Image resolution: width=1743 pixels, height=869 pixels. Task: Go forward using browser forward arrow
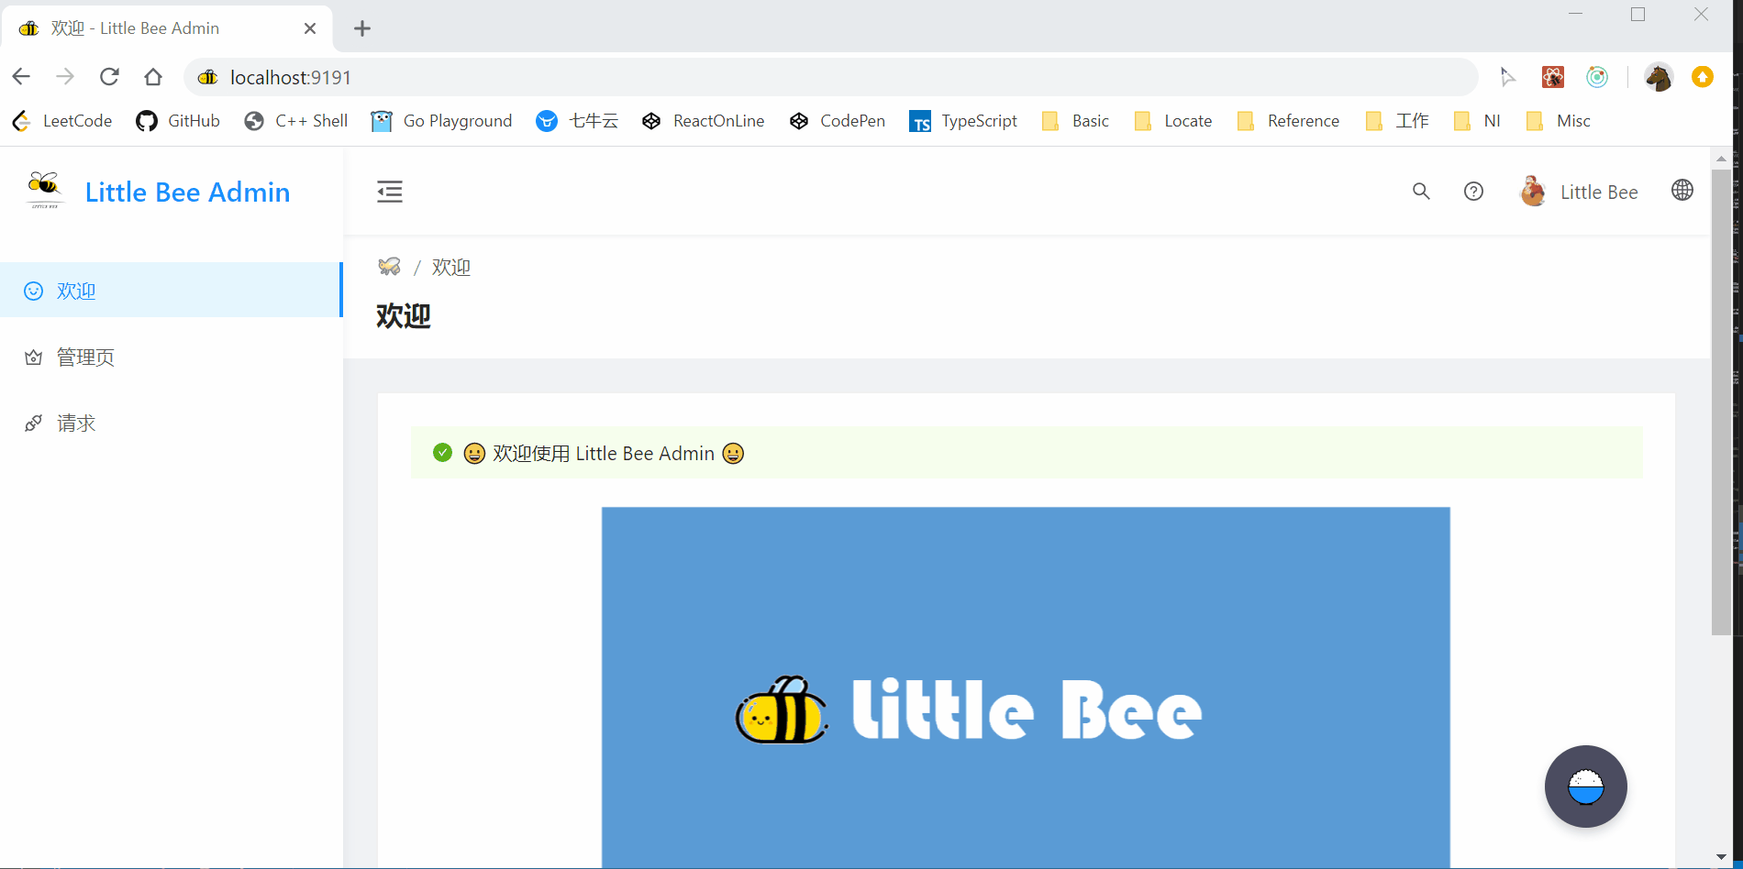[x=65, y=77]
